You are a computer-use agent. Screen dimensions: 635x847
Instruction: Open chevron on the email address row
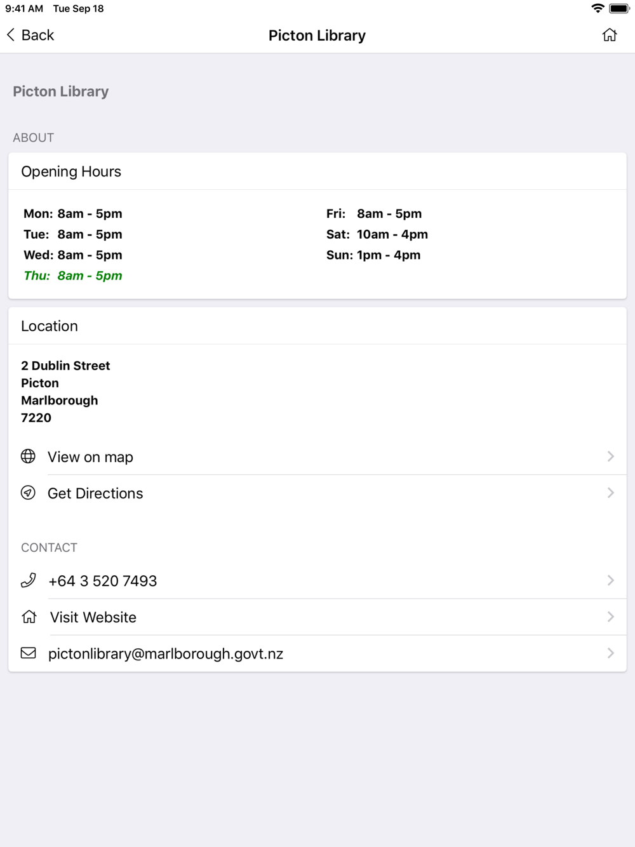(x=611, y=653)
